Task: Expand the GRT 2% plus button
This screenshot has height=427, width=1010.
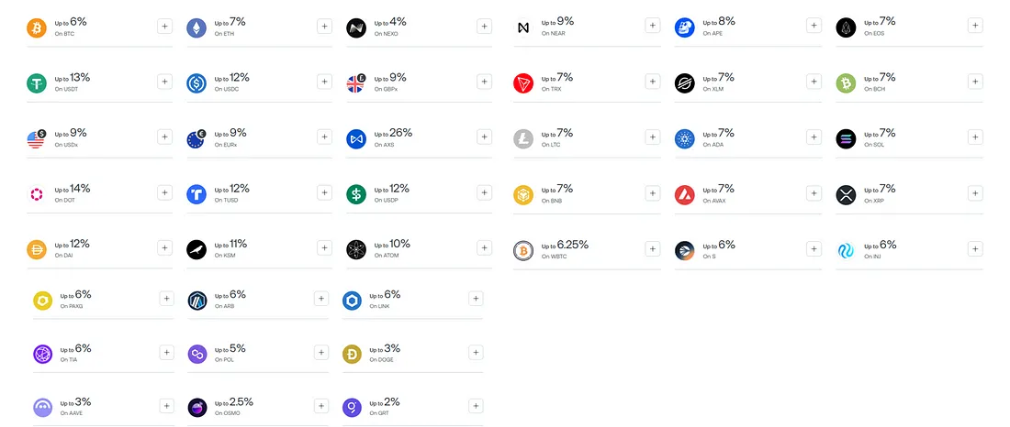Action: coord(476,406)
